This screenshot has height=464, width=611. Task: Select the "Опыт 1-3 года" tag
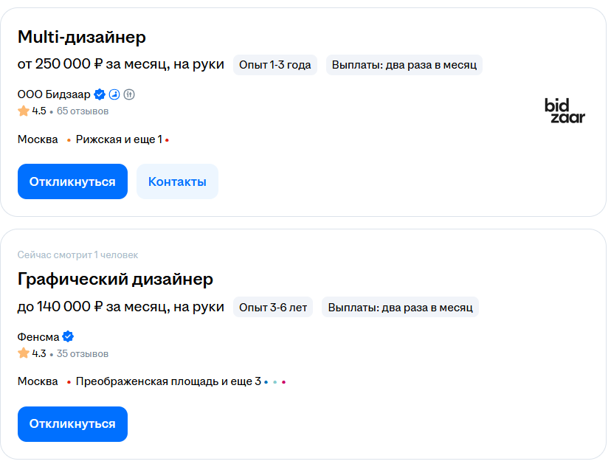(275, 64)
